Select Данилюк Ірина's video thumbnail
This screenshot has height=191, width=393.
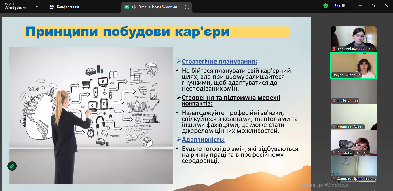tap(353, 168)
